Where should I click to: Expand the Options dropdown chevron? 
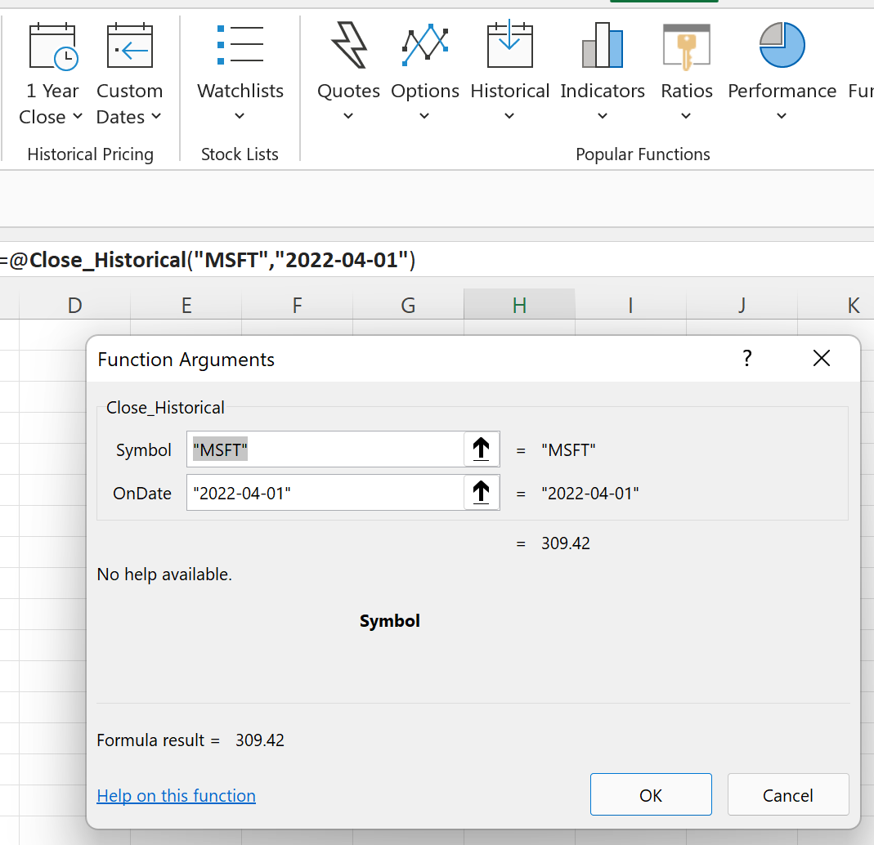point(424,116)
